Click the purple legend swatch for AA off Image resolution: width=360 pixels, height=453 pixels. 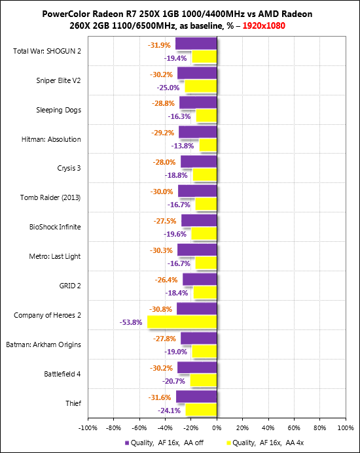click(x=127, y=443)
